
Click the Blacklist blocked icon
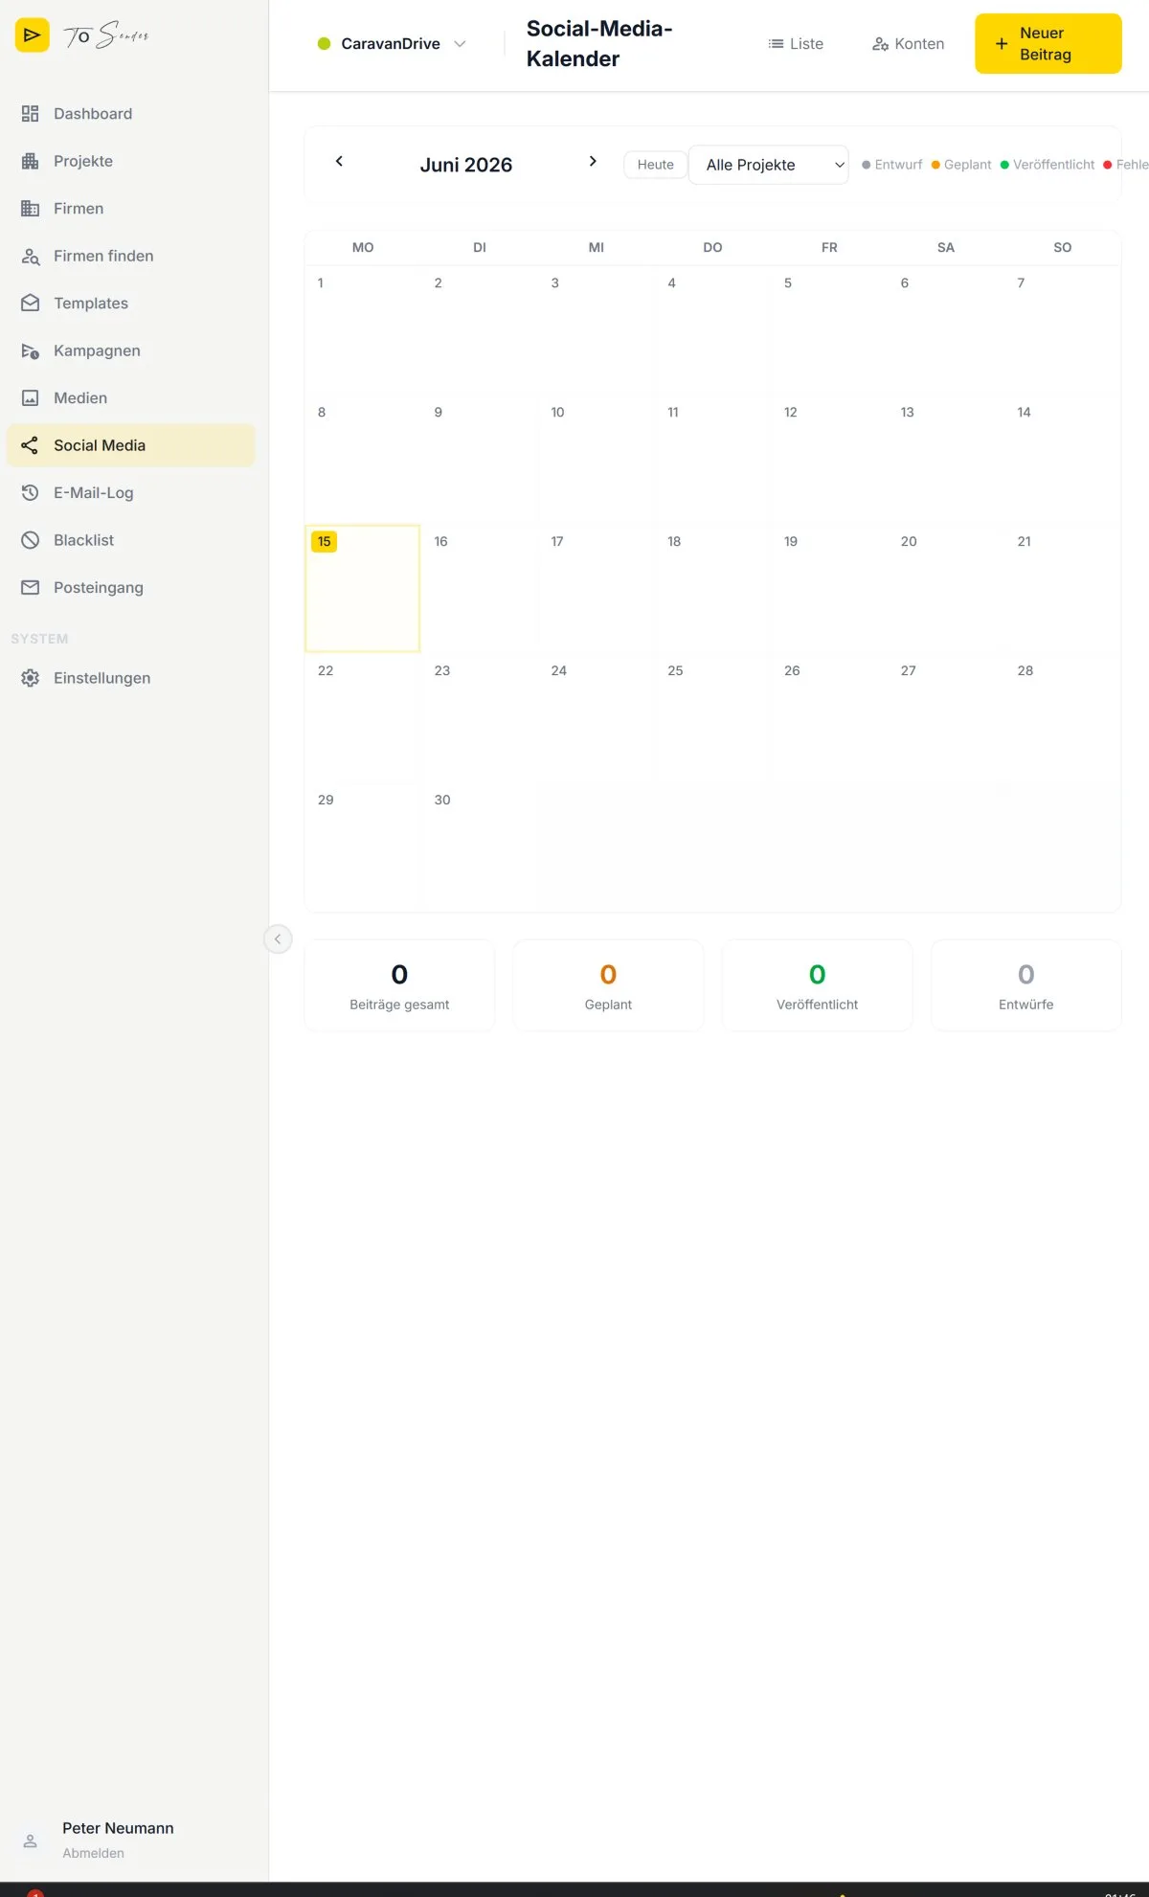click(31, 540)
